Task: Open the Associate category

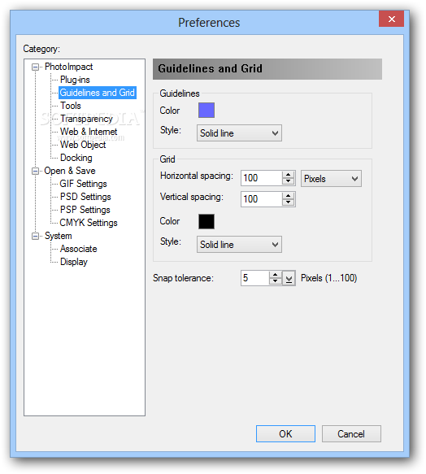Action: pos(79,249)
